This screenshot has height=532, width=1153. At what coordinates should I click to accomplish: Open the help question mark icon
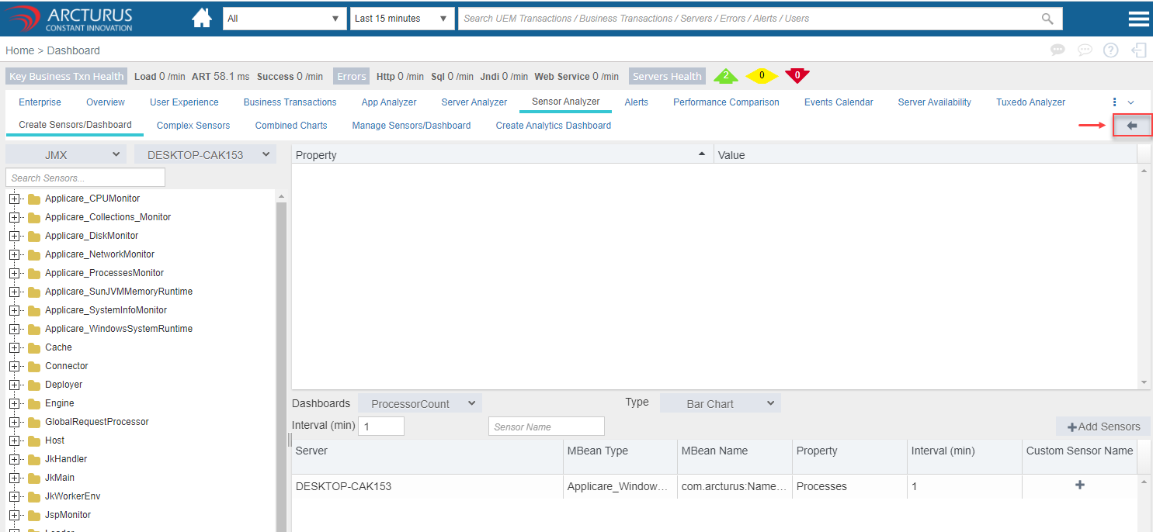[1110, 50]
